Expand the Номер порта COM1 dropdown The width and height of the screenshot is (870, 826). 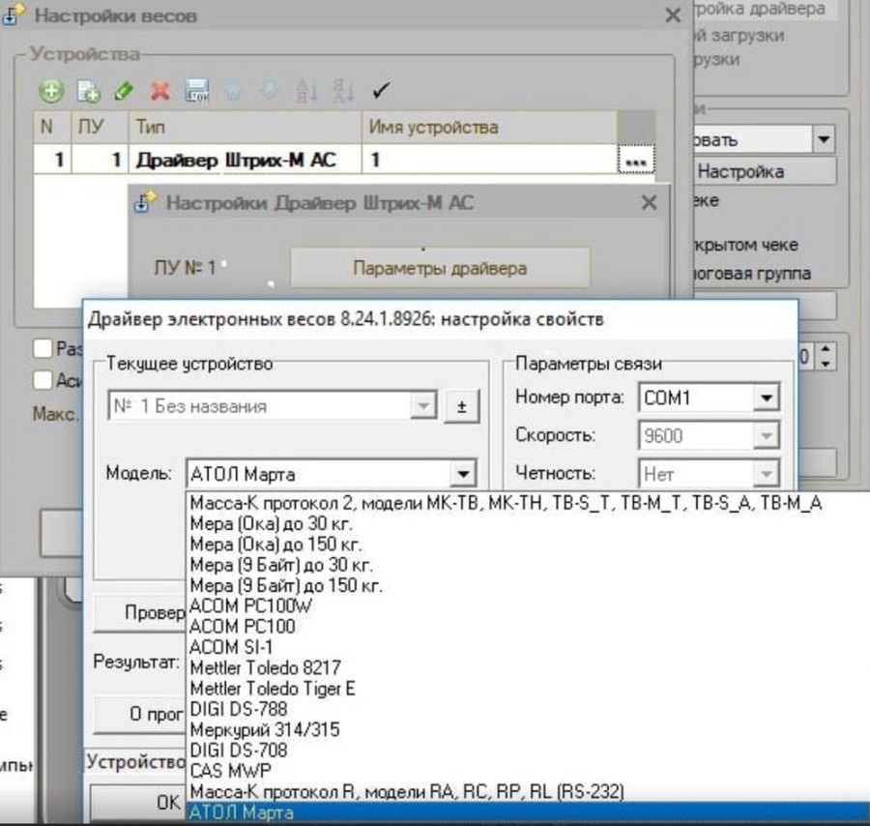tap(767, 398)
